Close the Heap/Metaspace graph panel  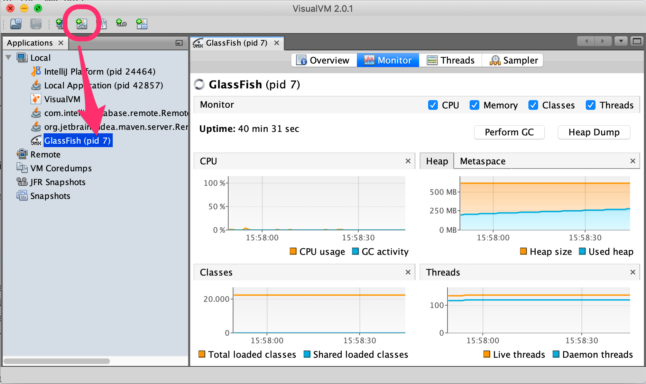click(633, 161)
